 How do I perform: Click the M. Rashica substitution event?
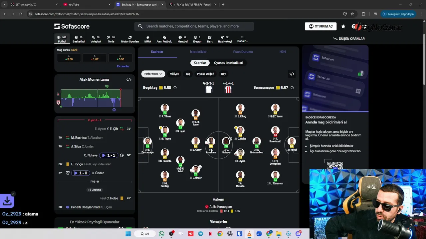click(95, 137)
